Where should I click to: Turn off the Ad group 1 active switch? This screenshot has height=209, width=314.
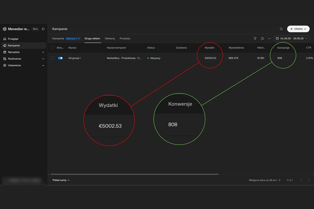pyautogui.click(x=60, y=58)
